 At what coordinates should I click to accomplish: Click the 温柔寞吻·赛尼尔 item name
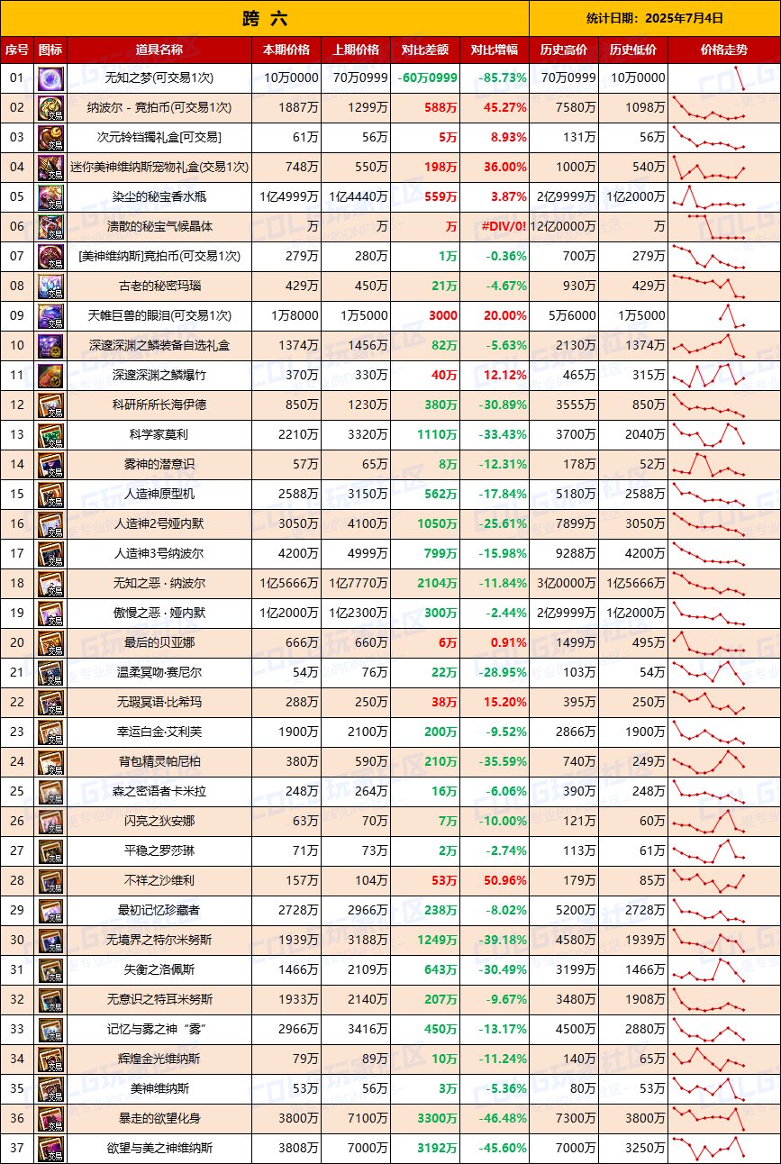159,673
